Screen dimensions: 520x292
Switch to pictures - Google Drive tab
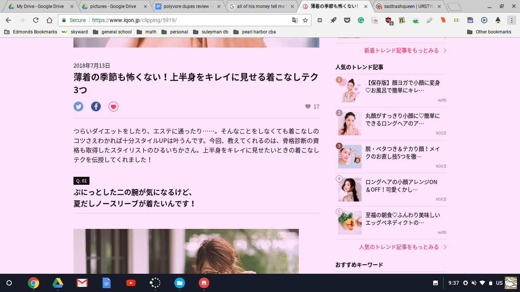113,6
